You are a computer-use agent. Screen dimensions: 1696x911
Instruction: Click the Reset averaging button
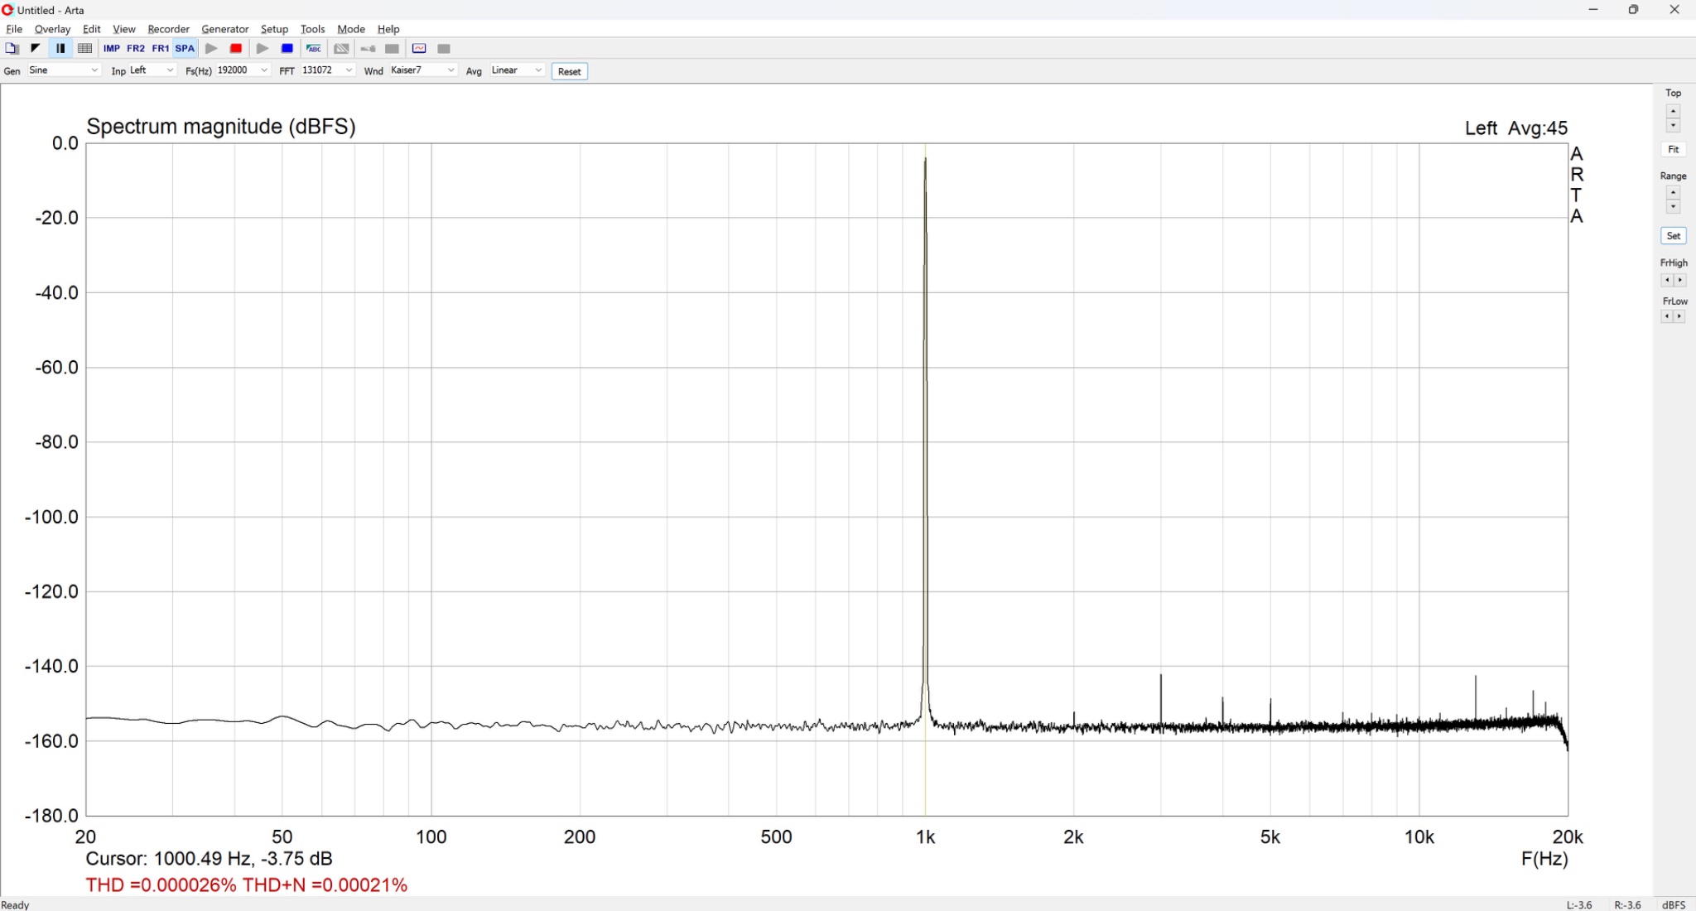click(570, 72)
